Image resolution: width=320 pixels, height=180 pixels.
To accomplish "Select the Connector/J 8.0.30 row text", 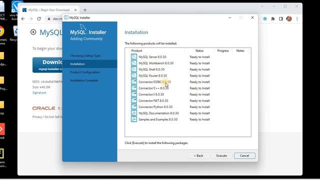I will tap(151, 94).
